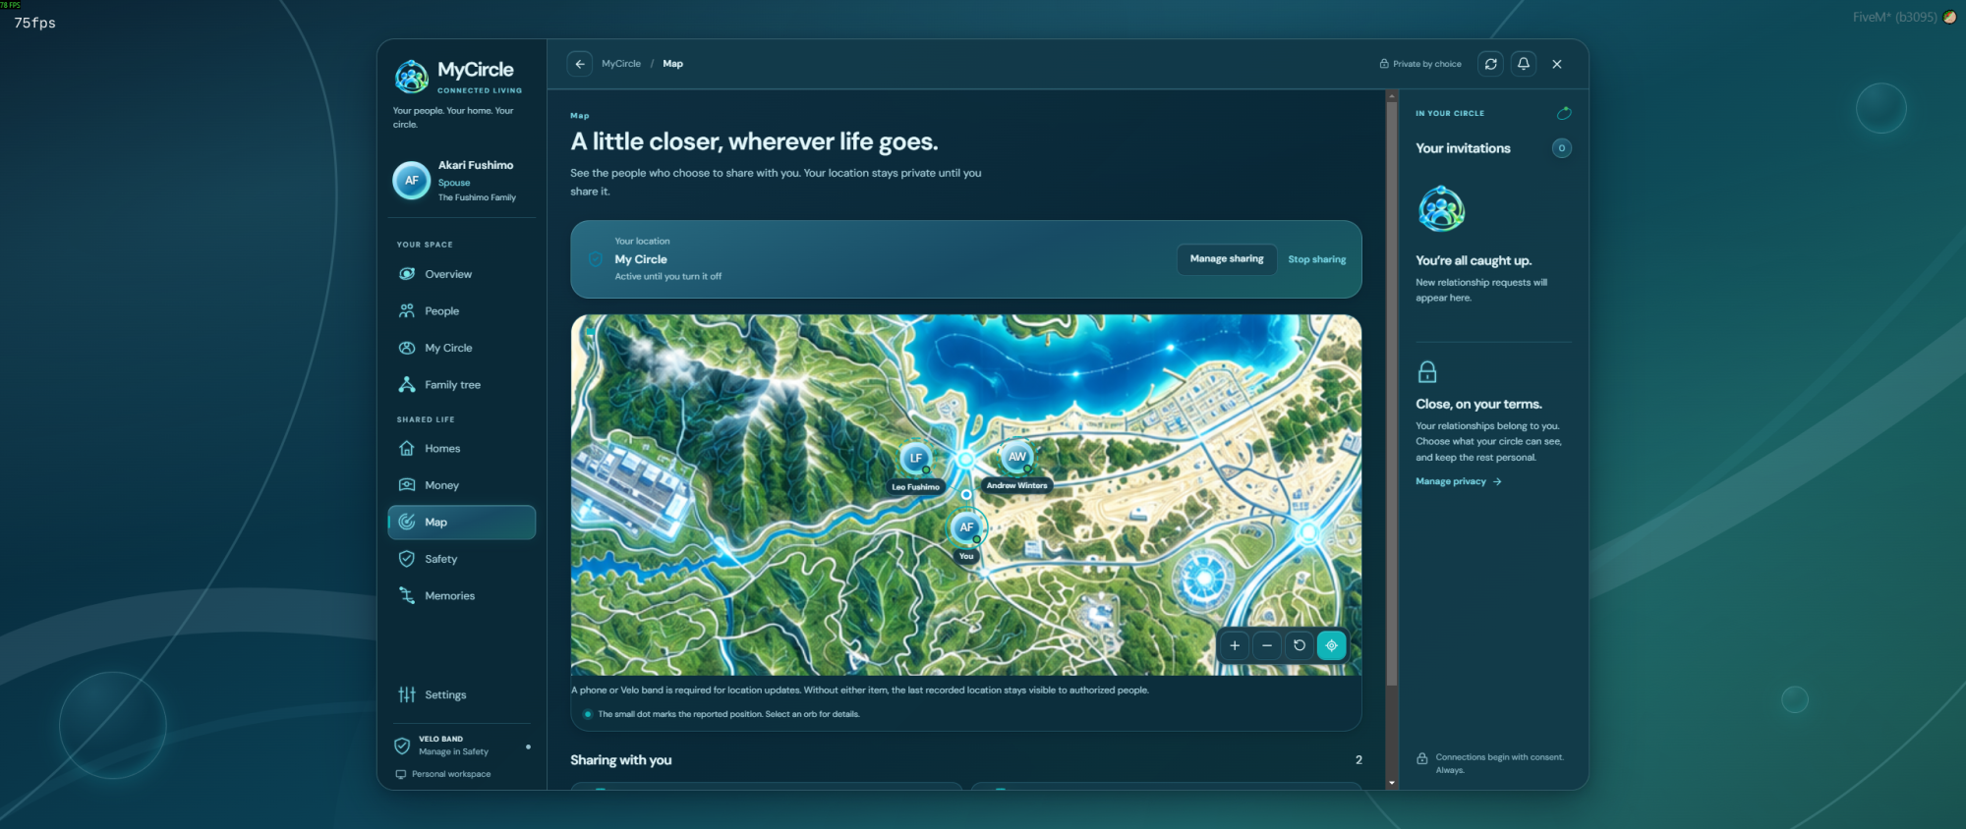The image size is (1966, 829).
Task: Click the "Your invitations" heading
Action: tap(1463, 148)
